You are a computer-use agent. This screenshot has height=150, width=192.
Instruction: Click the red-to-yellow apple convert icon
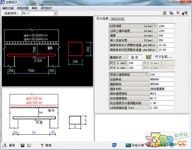185,13
